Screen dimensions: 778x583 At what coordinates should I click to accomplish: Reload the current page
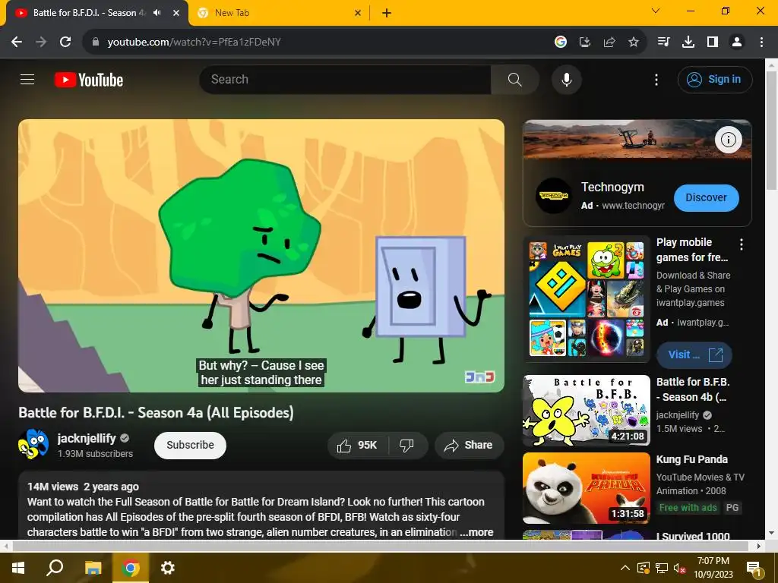[65, 43]
